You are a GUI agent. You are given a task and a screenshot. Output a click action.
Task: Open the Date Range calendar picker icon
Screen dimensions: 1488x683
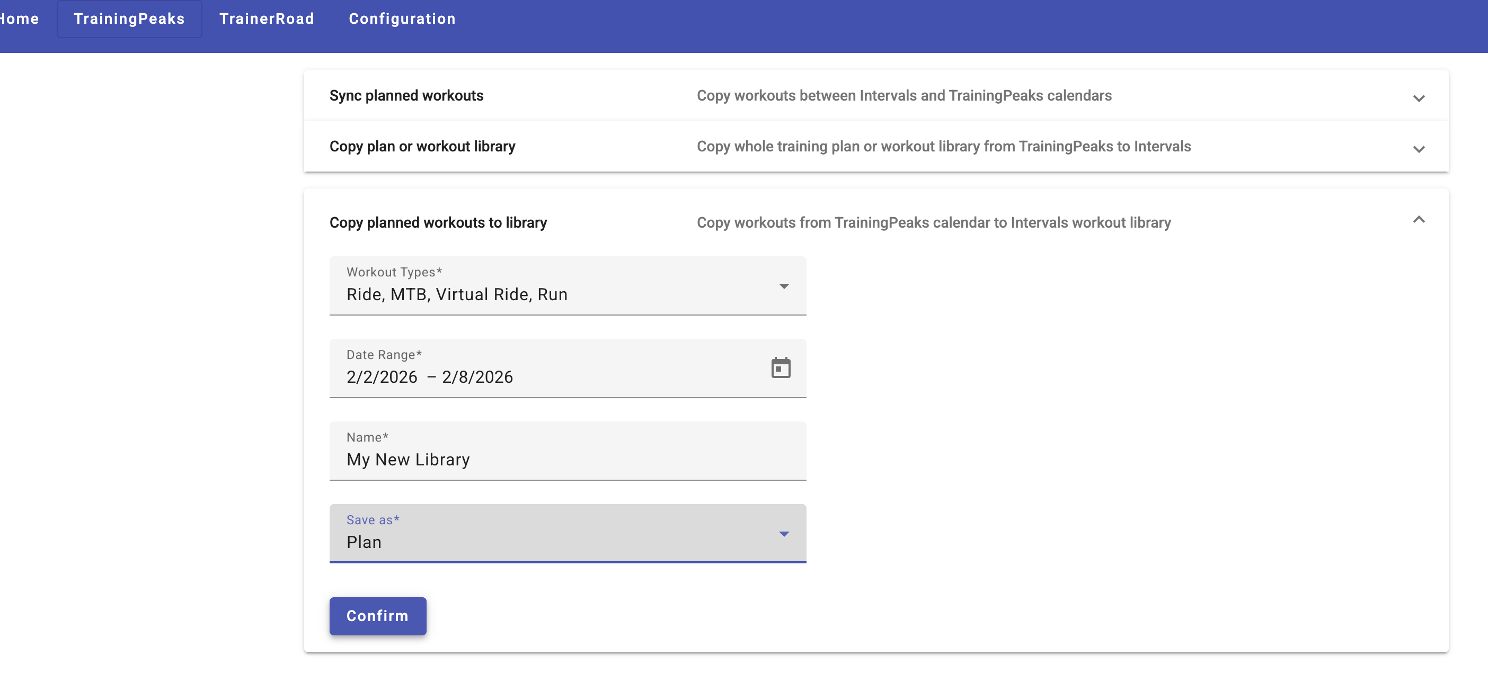[x=781, y=368]
